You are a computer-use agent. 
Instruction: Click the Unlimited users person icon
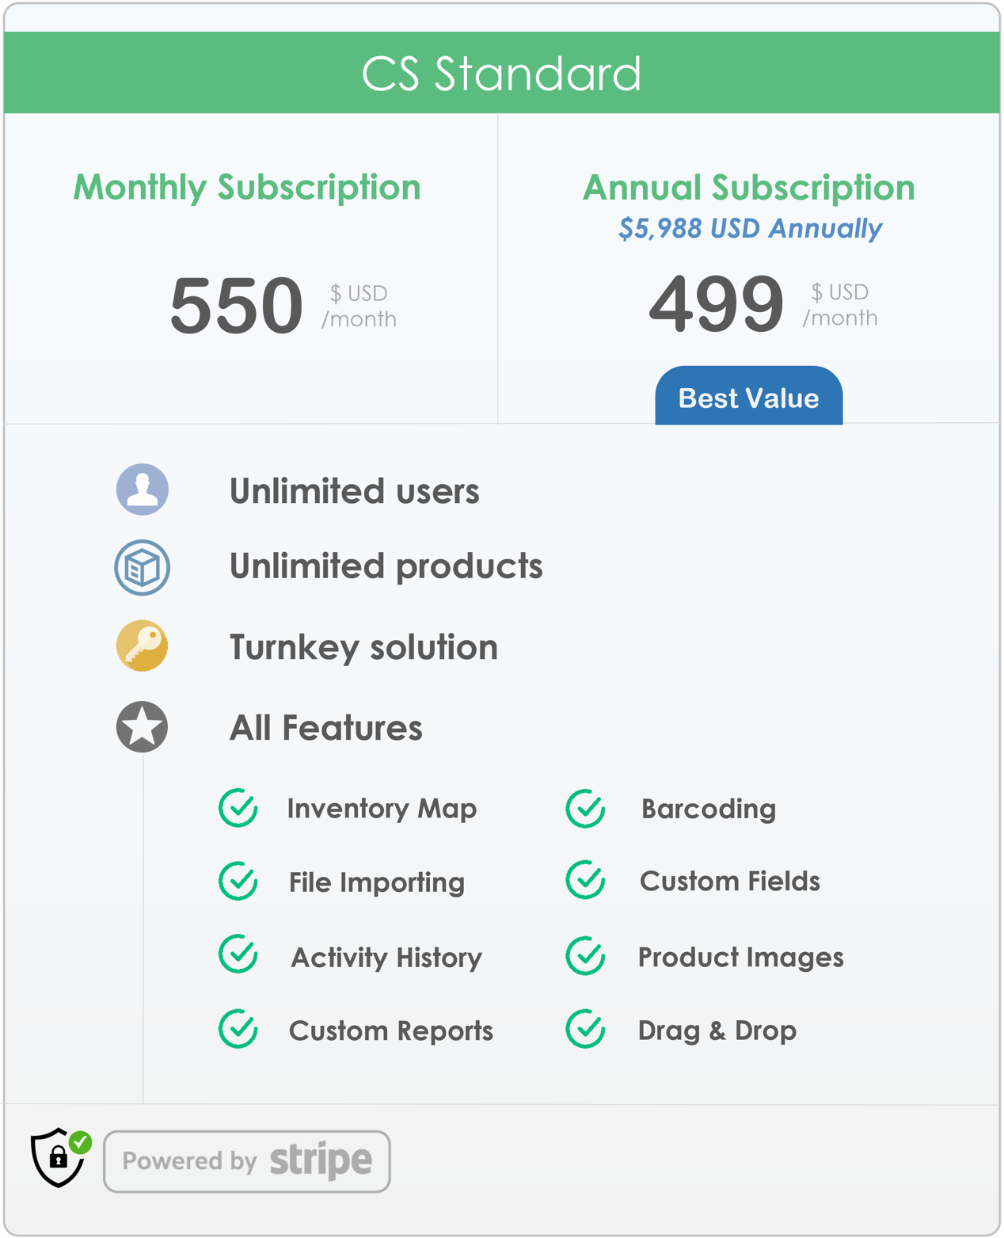(143, 490)
